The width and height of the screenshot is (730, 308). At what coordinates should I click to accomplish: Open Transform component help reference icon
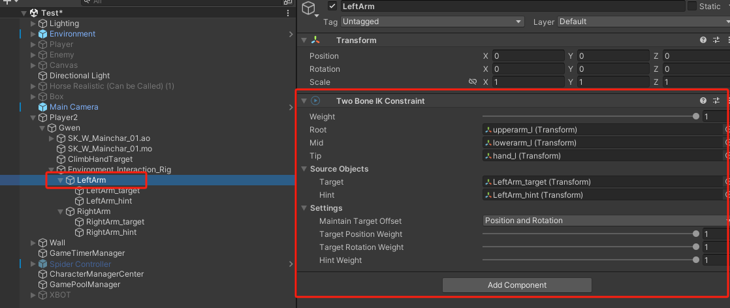coord(703,40)
